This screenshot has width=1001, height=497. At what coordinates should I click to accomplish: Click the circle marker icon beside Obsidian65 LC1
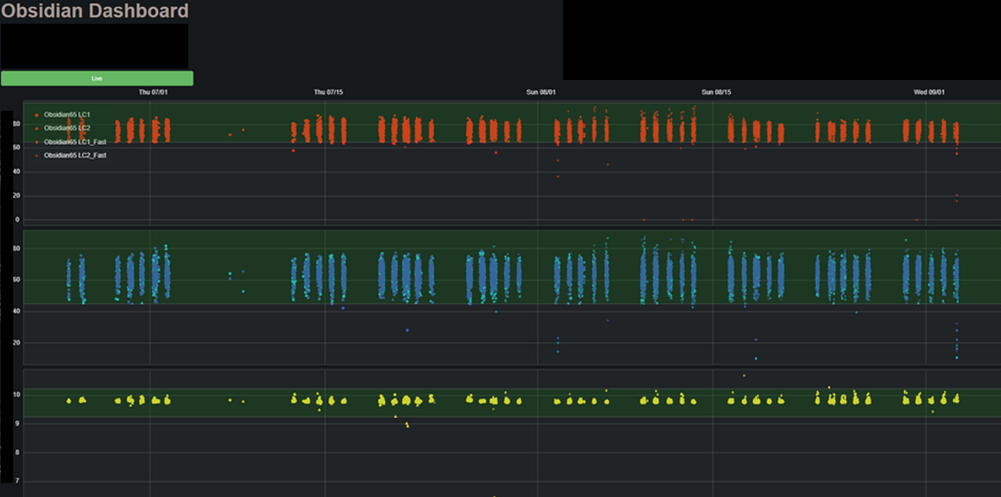(36, 114)
